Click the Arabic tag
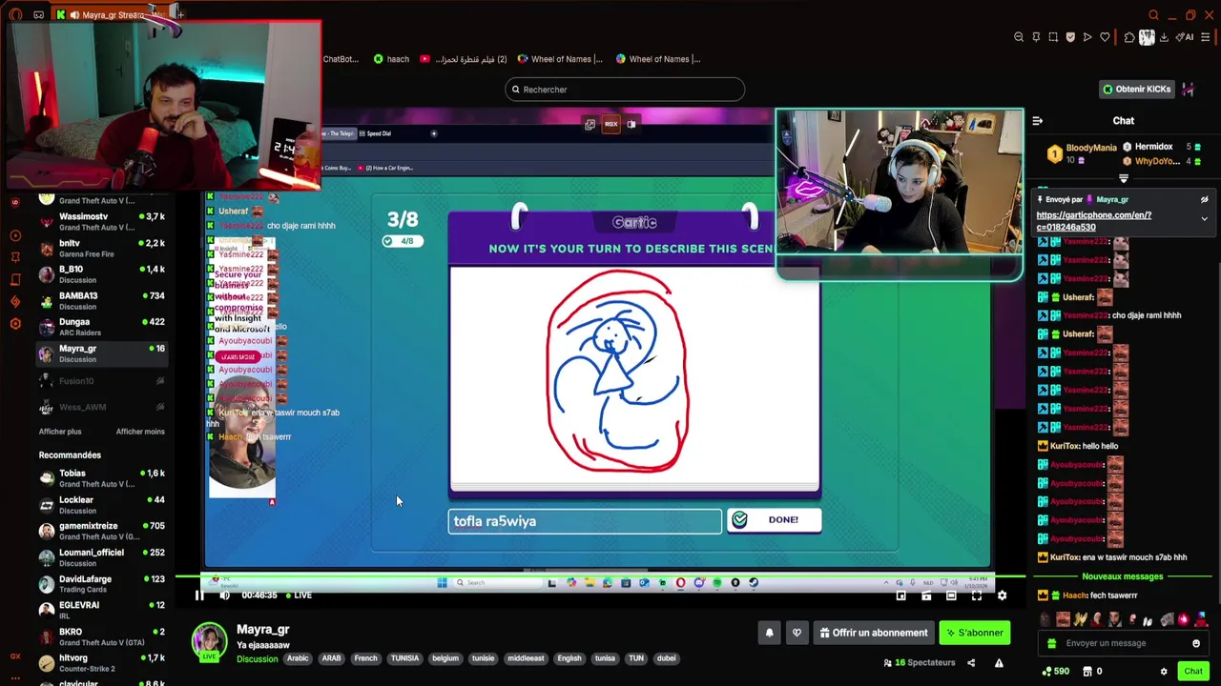The height and width of the screenshot is (686, 1221). [x=298, y=658]
